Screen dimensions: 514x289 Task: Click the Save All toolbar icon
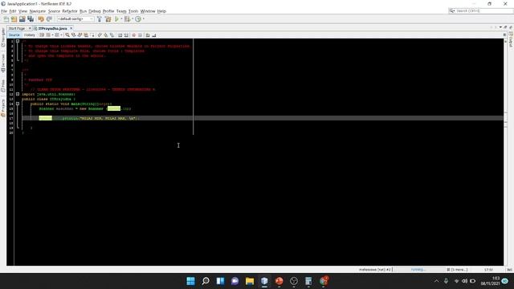click(31, 19)
